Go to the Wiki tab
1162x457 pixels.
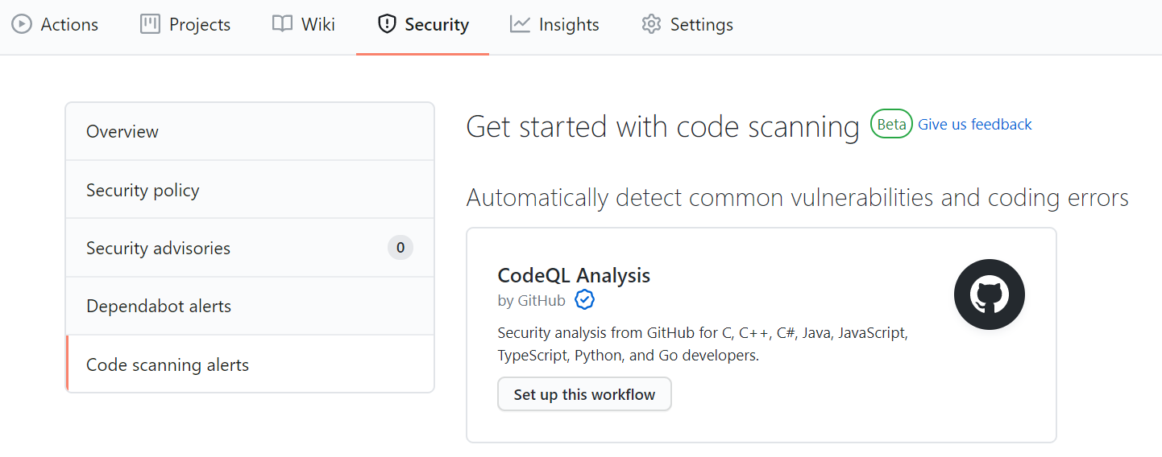(x=303, y=25)
